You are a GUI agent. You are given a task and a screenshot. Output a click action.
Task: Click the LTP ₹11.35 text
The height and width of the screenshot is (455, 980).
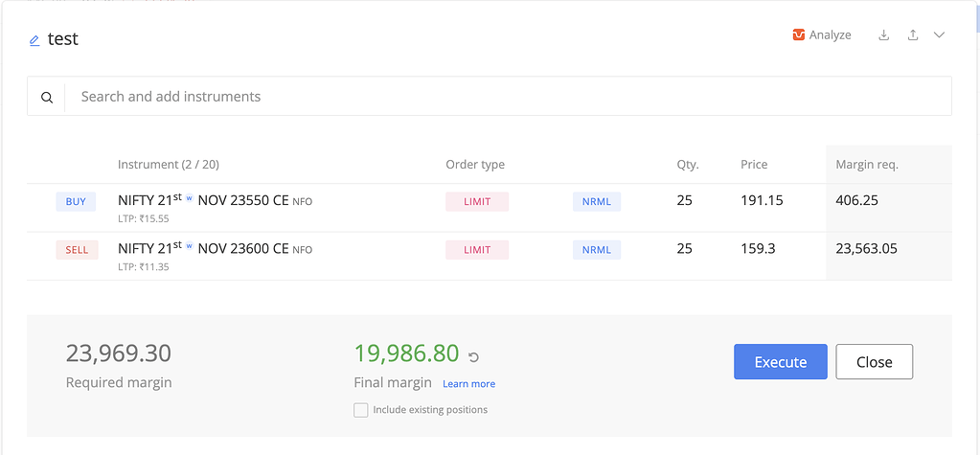tap(143, 267)
